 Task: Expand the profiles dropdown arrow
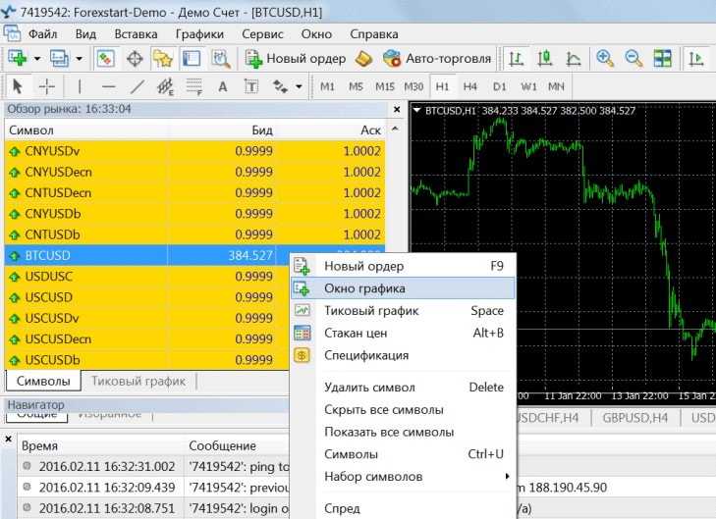pyautogui.click(x=78, y=59)
